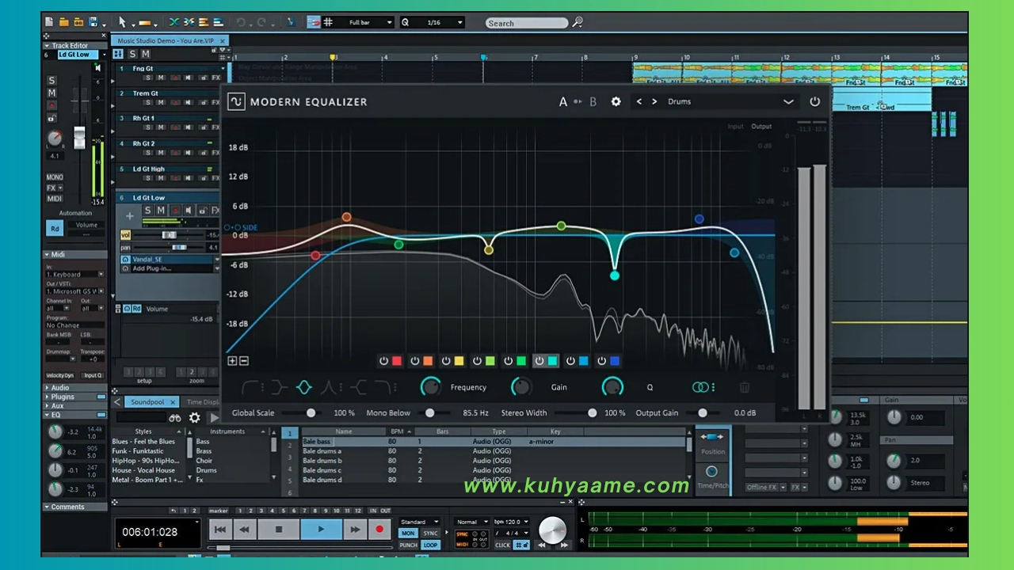Toggle the grid snap hash icon

point(328,22)
